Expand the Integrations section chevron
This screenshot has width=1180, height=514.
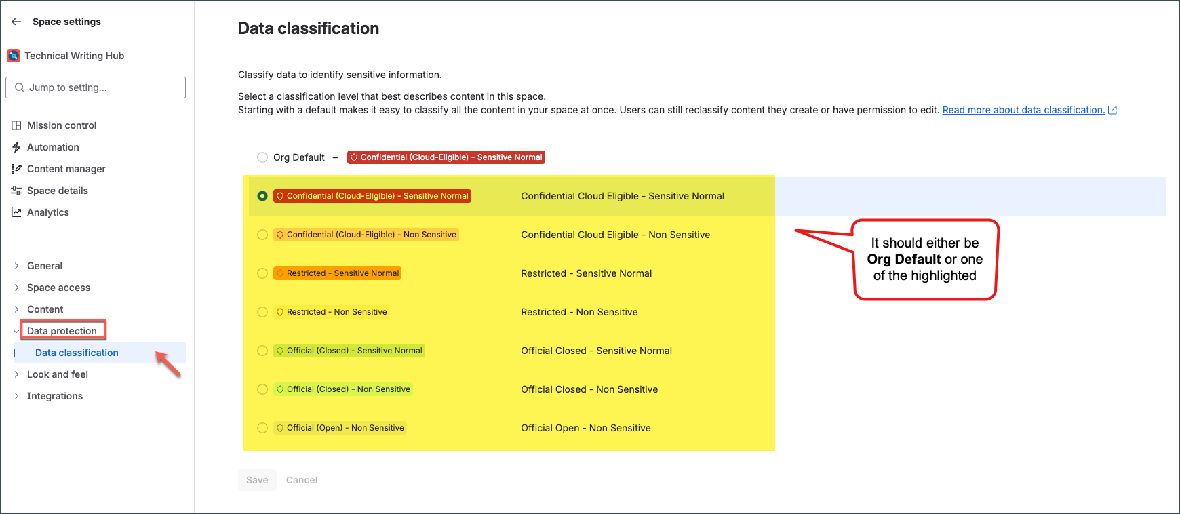(16, 396)
